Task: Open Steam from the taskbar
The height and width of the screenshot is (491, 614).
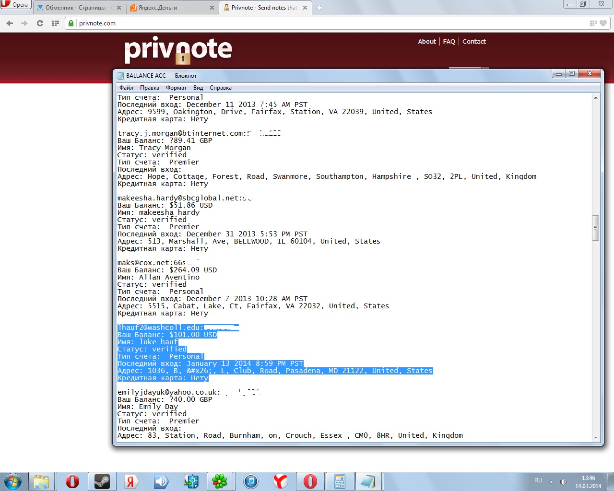Action: 102,481
